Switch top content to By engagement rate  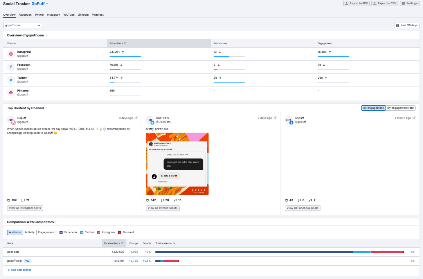400,108
